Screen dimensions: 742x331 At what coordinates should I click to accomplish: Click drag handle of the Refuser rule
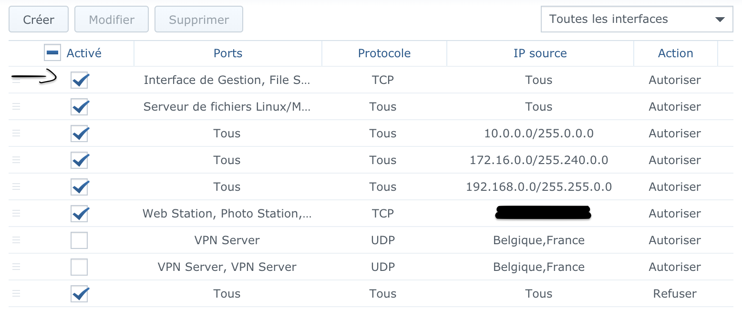(x=16, y=294)
